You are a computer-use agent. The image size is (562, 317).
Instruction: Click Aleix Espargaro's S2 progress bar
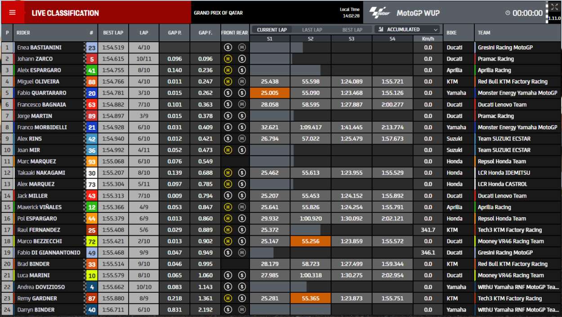305,70
